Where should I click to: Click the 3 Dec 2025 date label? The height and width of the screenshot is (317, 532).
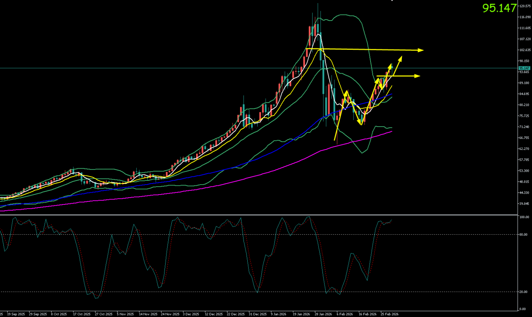pos(191,314)
